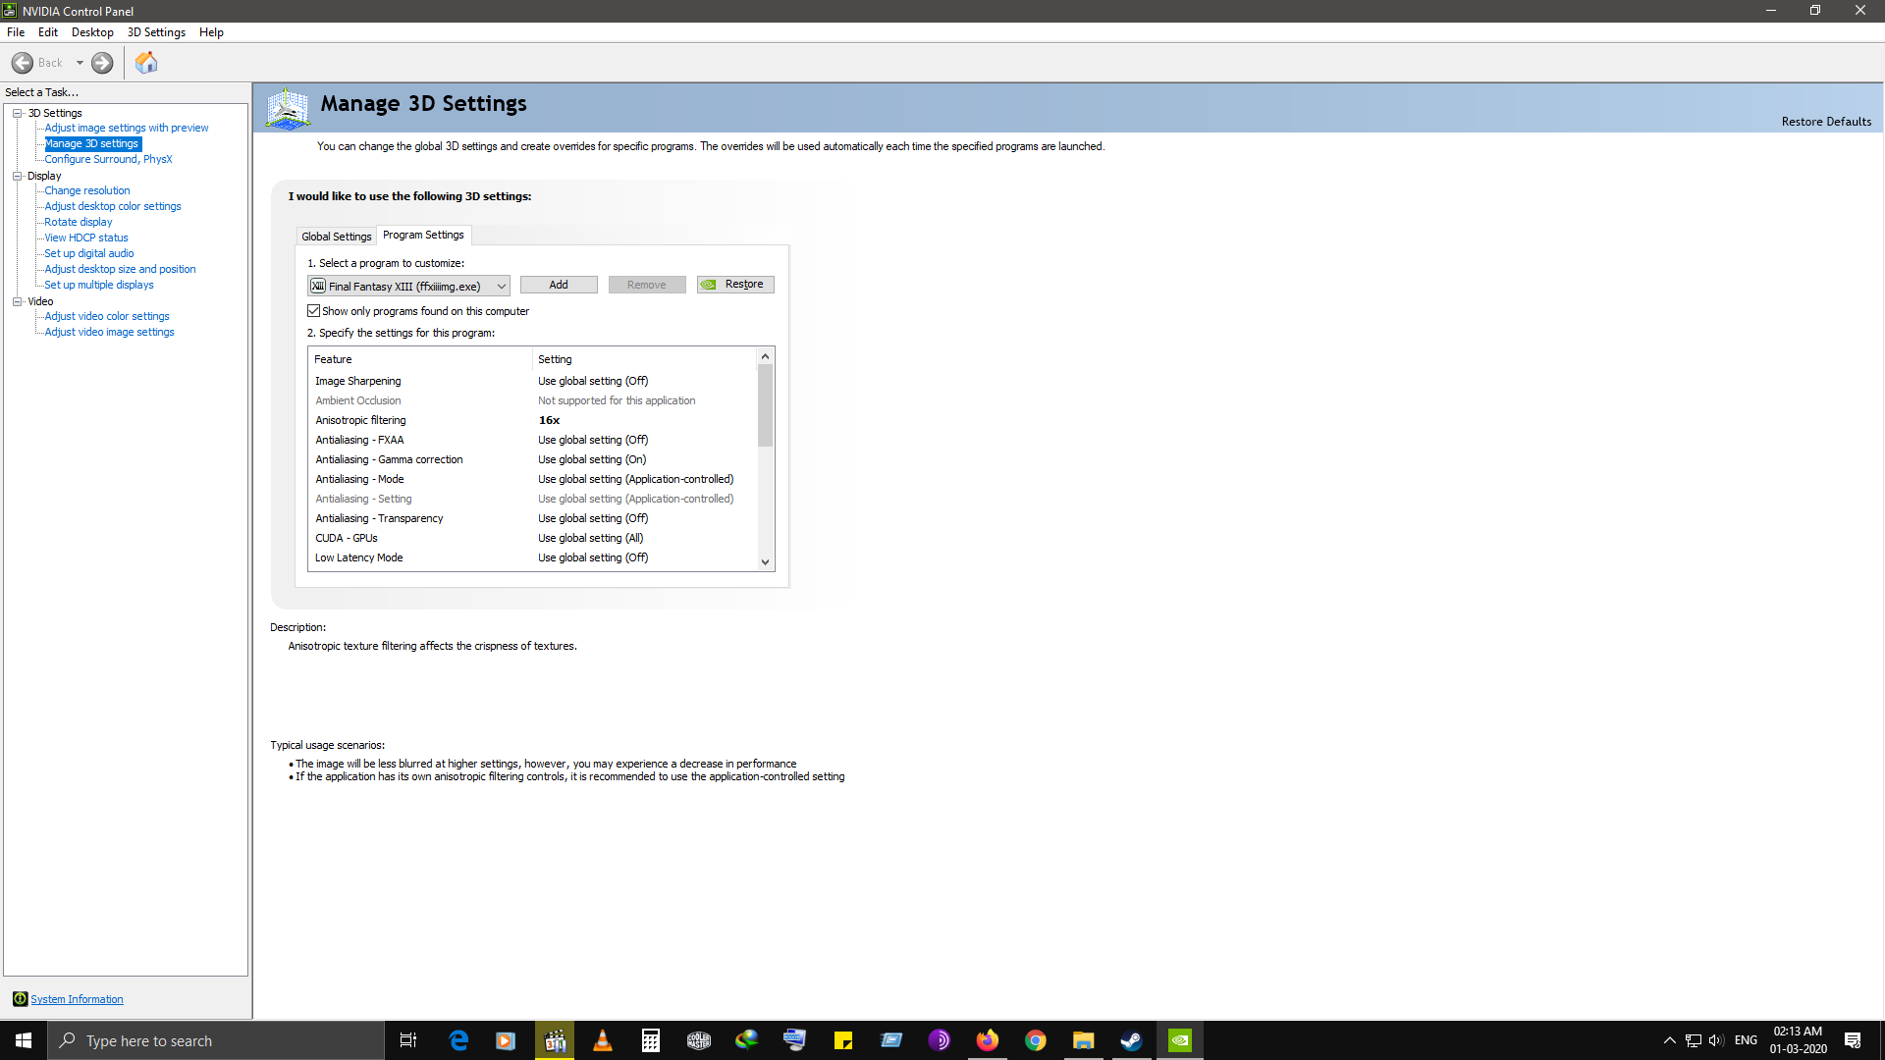Select the Anisotropic filtering 16x setting
1885x1060 pixels.
pyautogui.click(x=549, y=420)
